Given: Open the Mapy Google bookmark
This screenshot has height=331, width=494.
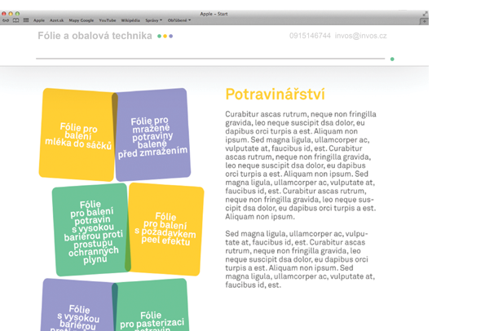Looking at the screenshot, I should point(82,20).
